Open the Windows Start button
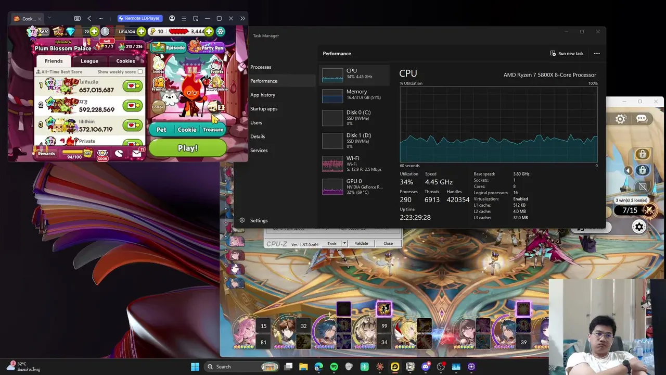 tap(195, 367)
